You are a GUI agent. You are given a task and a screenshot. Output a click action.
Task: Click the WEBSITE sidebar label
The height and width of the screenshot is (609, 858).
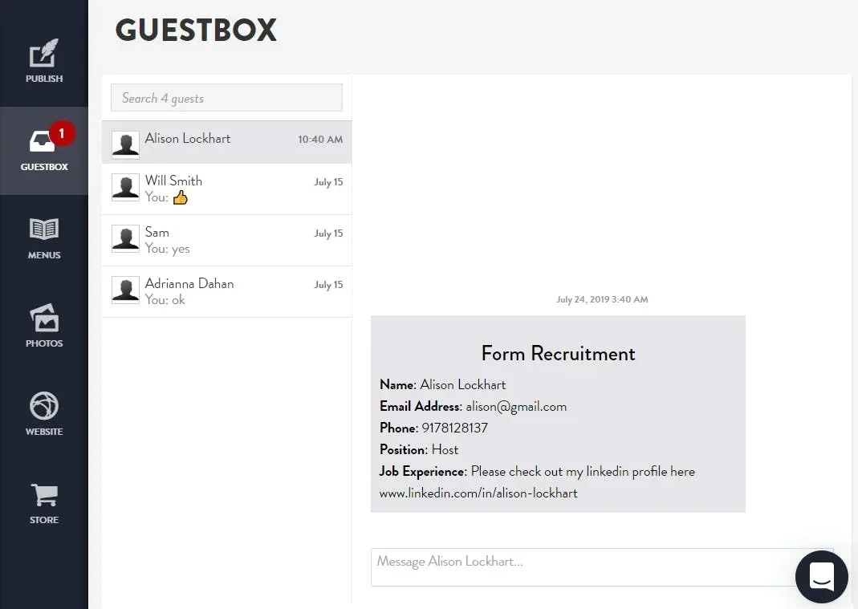[44, 432]
